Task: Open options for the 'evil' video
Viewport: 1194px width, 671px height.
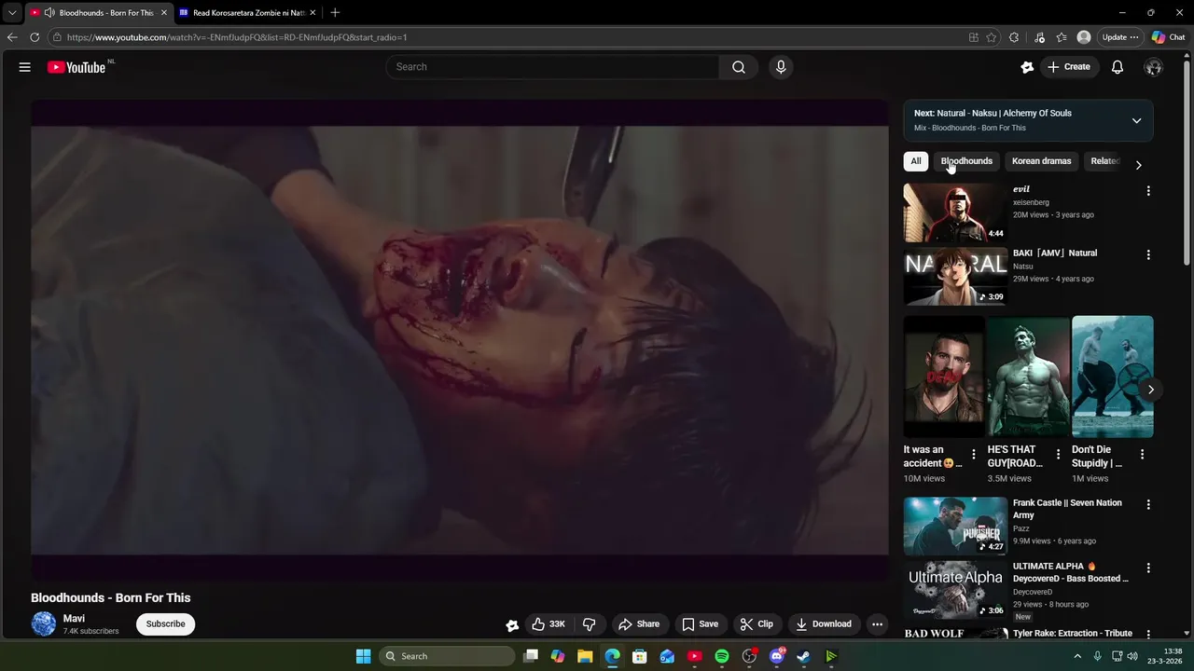Action: pyautogui.click(x=1148, y=191)
